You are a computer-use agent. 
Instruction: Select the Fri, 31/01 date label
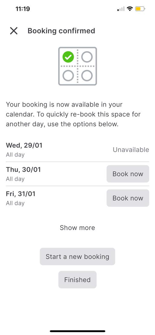21,194
